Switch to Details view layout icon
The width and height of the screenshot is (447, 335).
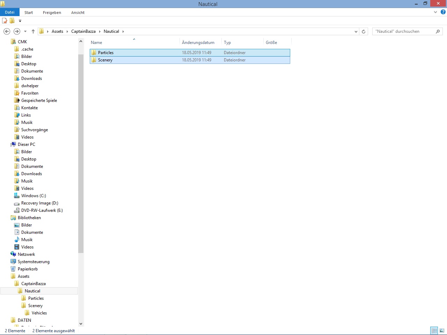pos(434,330)
